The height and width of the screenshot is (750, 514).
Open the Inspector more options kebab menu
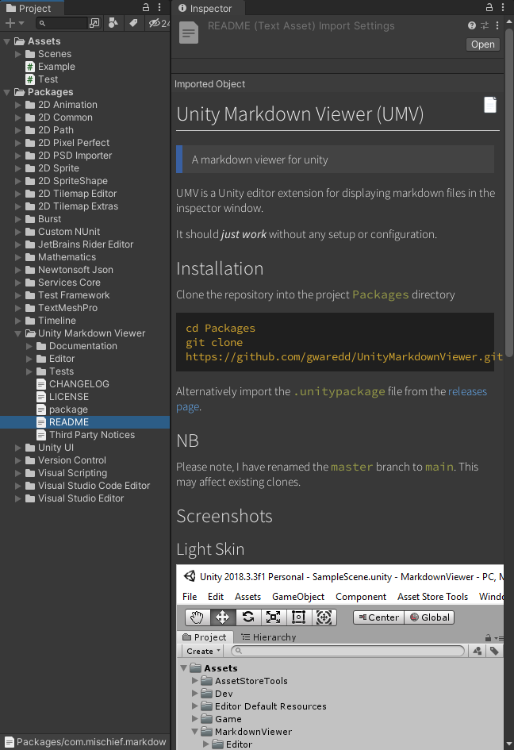tap(504, 7)
